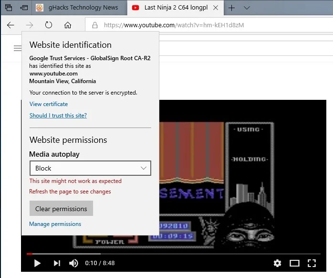This screenshot has height=278, width=333.
Task: Switch to gHacks Technology News tab
Action: point(79,8)
